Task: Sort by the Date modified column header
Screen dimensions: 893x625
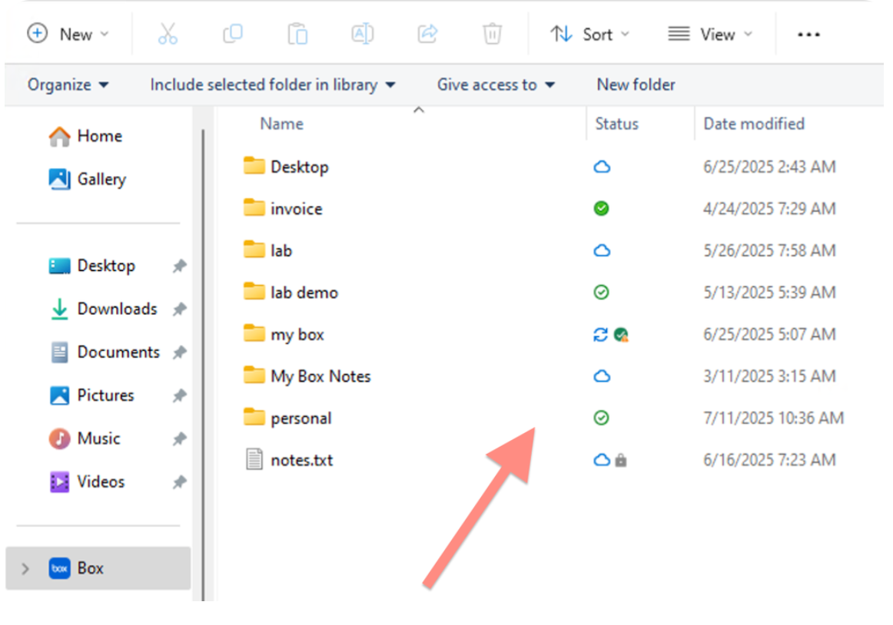Action: point(754,124)
